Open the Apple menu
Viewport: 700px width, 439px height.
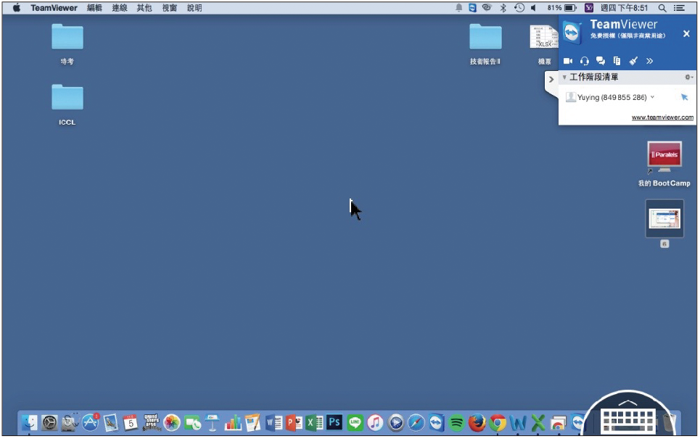coord(17,8)
